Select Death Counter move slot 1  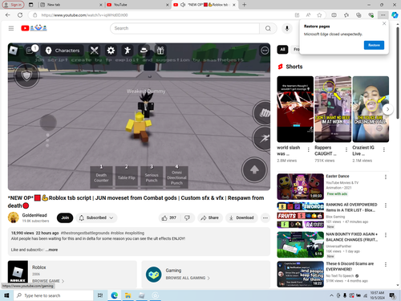click(101, 177)
